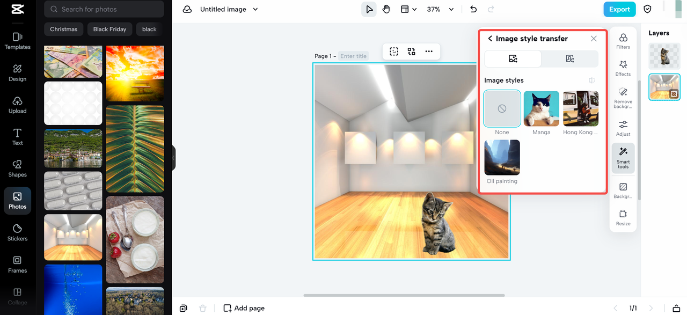
Task: Open the Frames sidebar panel
Action: pos(17,264)
